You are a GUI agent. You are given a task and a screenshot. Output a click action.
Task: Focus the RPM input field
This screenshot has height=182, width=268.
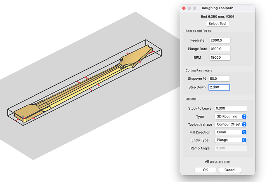click(x=219, y=58)
